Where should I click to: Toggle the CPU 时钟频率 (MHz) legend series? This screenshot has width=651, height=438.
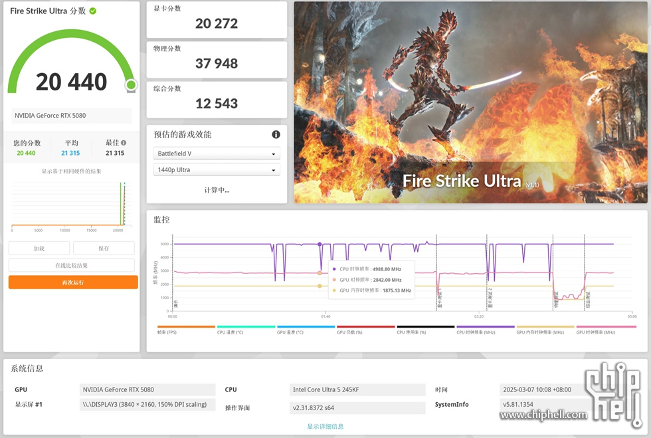point(486,330)
